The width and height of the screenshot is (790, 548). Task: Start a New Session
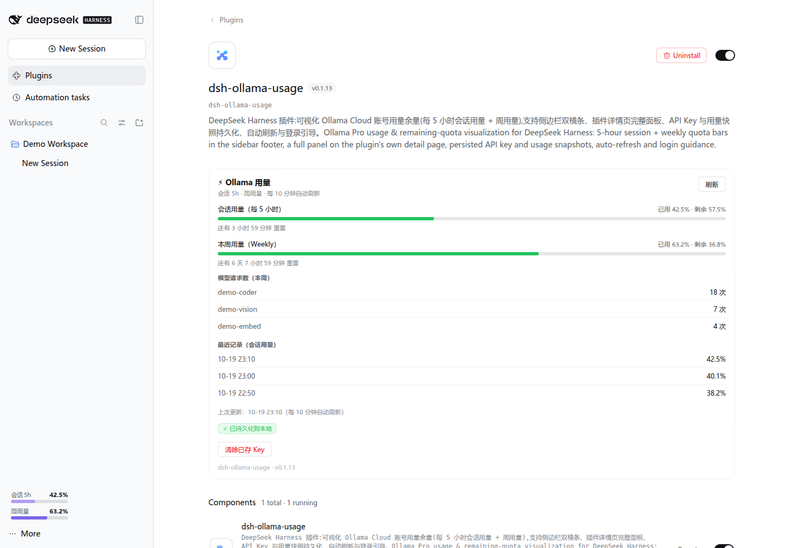point(77,49)
